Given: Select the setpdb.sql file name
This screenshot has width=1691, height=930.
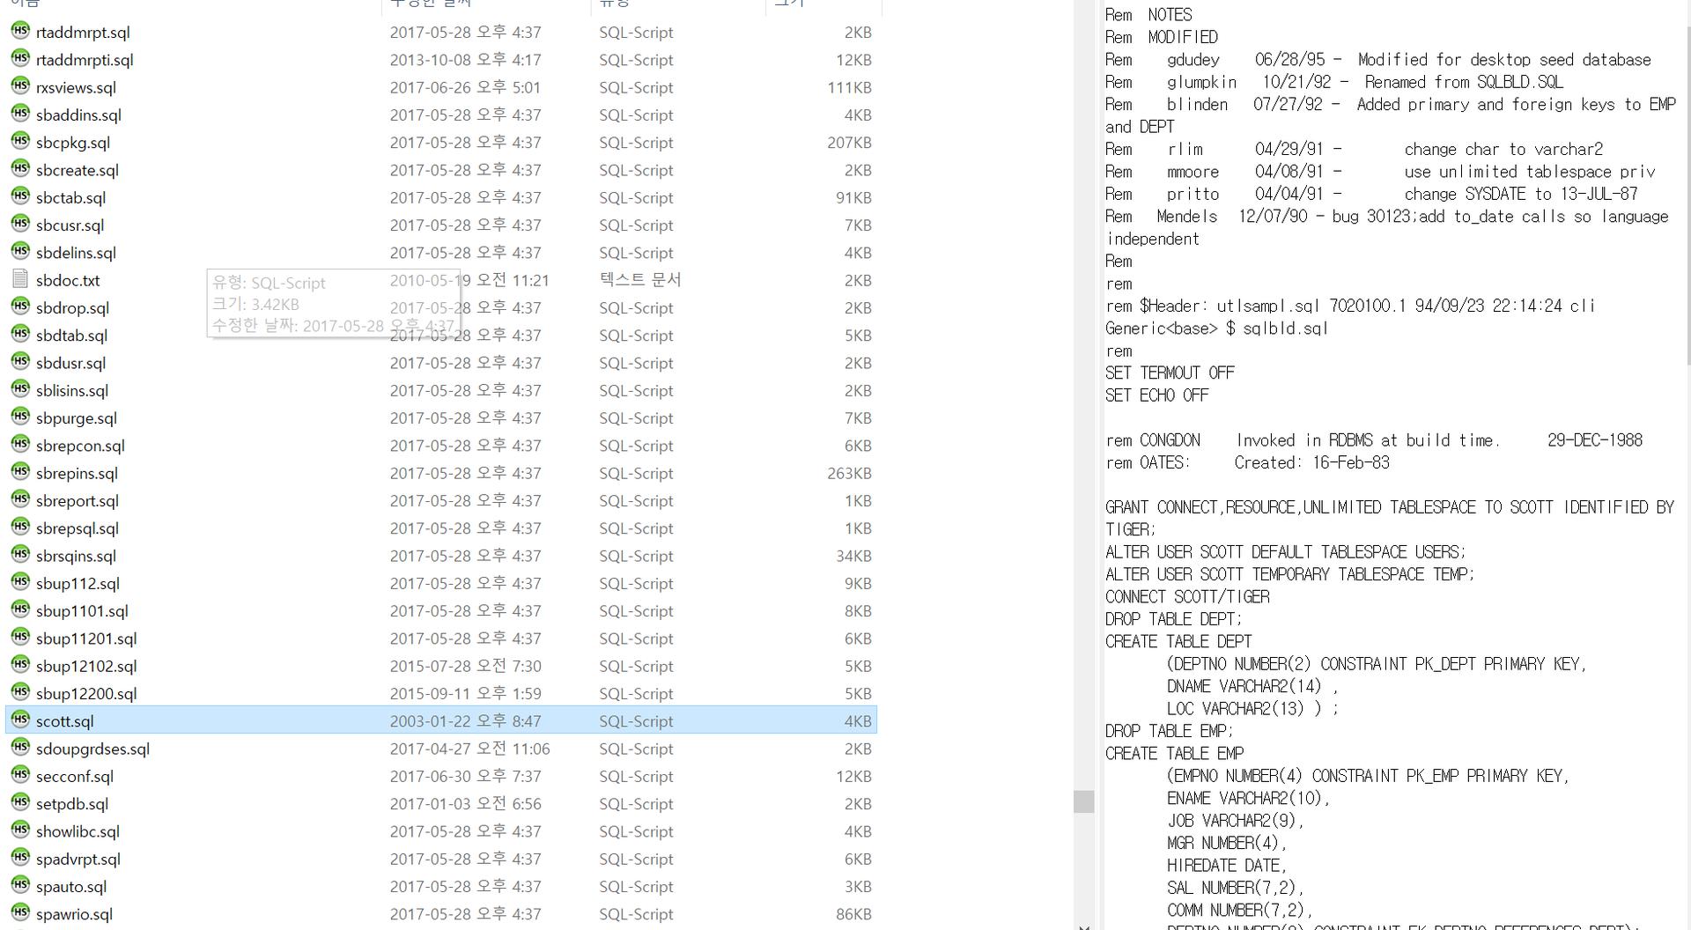Looking at the screenshot, I should (72, 803).
